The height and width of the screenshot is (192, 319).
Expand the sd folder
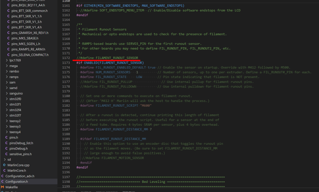click(x=5, y=159)
